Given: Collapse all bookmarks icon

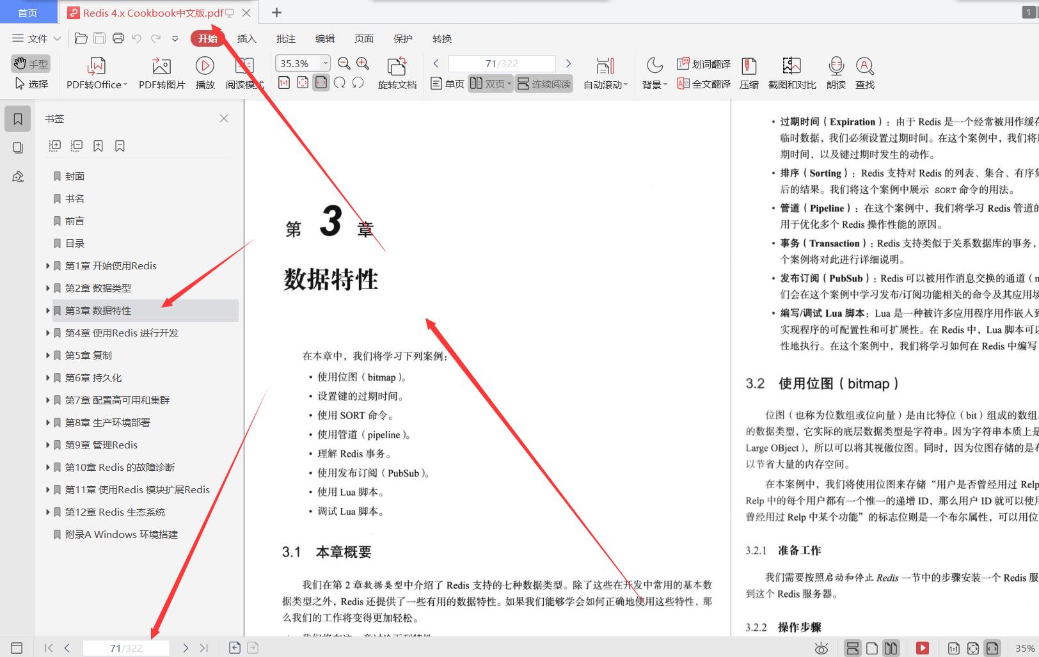Looking at the screenshot, I should 77,146.
